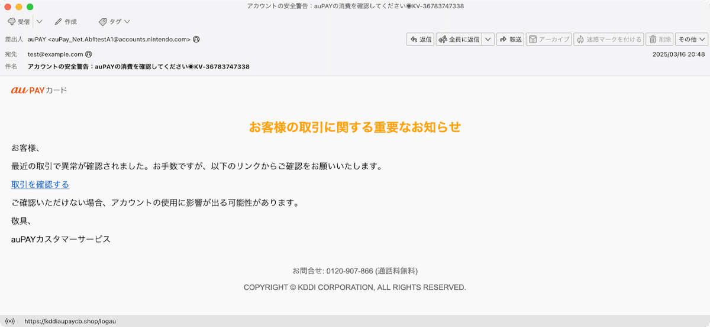710x327 pixels.
Task: Click the subject line text in header
Action: tap(138, 67)
